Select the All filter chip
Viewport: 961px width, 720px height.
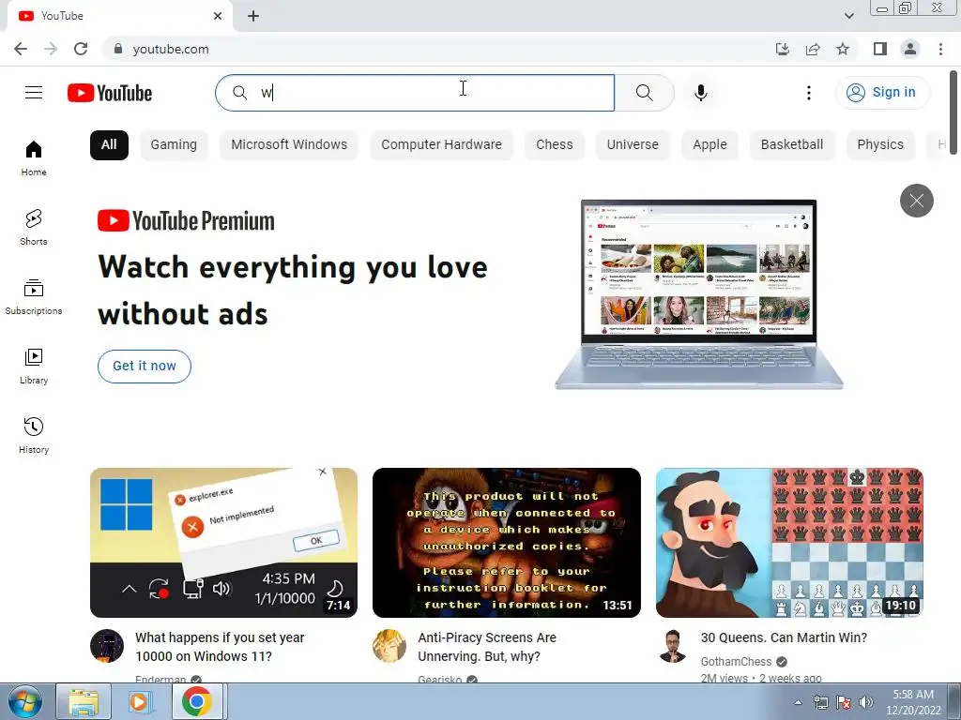pyautogui.click(x=109, y=145)
